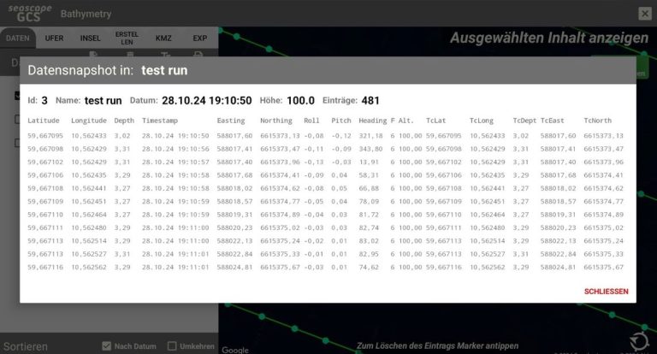Select the row with latitude 59,667110

click(326, 215)
